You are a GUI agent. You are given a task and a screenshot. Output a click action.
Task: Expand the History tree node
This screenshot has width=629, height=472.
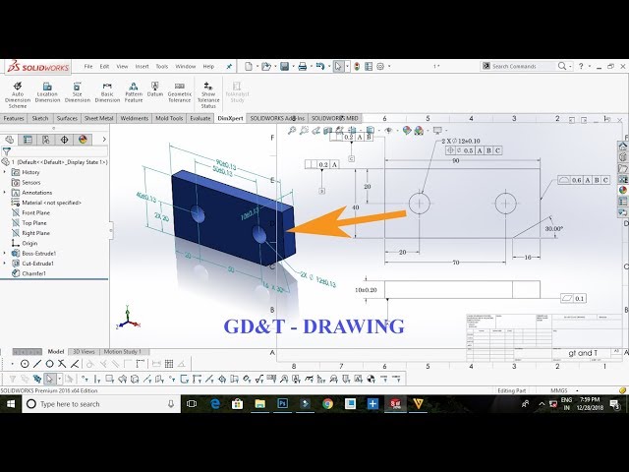coord(5,172)
